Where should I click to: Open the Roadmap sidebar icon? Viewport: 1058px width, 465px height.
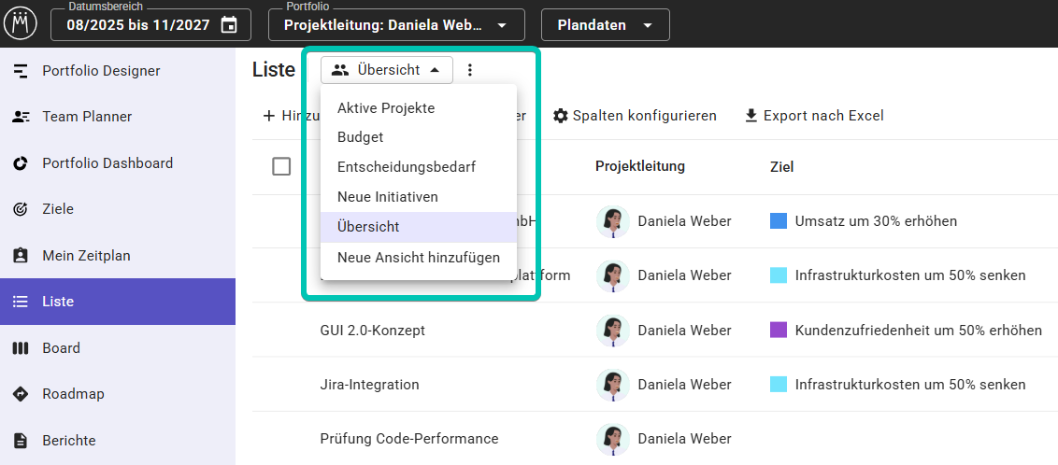21,394
